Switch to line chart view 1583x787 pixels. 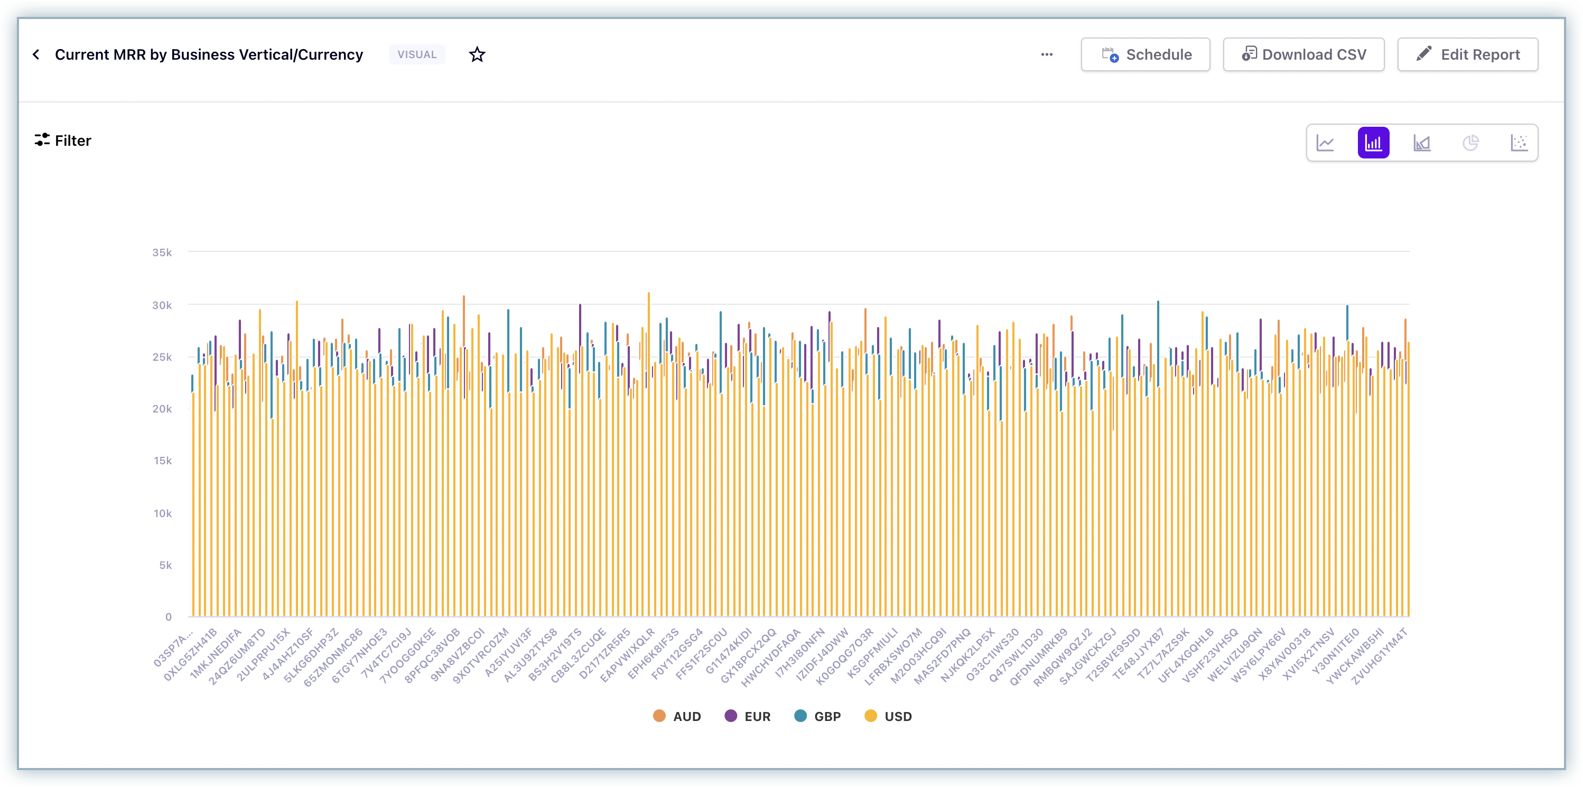coord(1325,143)
